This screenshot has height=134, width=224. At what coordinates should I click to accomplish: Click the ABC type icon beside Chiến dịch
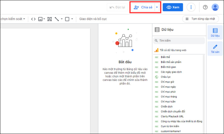point(157,107)
